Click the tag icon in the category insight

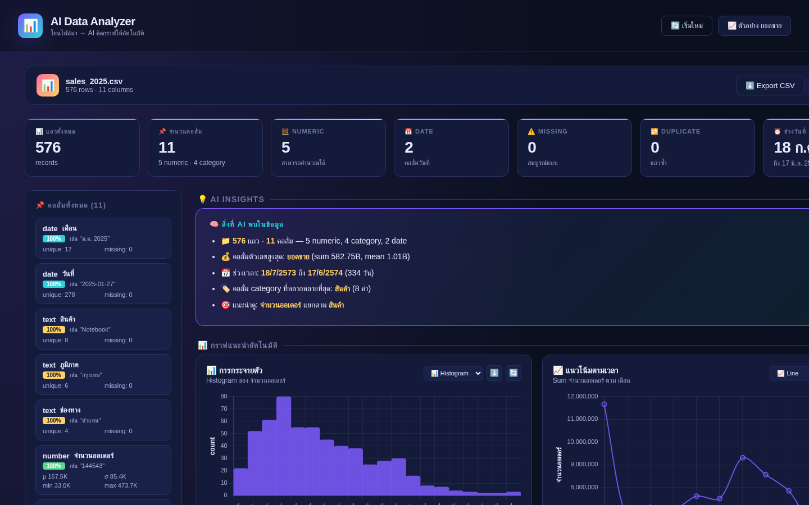(x=226, y=288)
